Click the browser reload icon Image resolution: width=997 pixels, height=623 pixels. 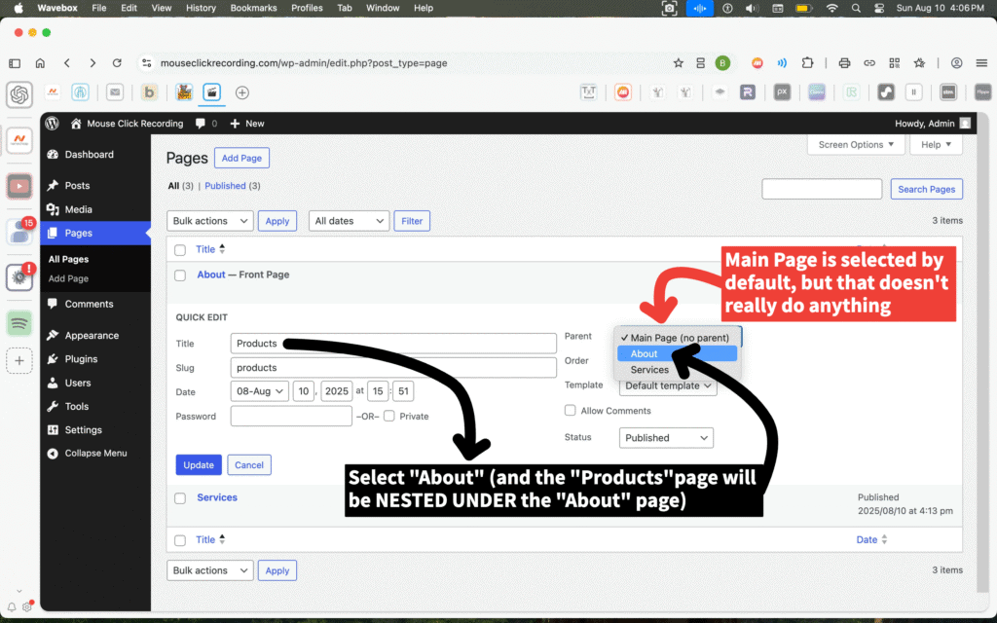pyautogui.click(x=117, y=62)
